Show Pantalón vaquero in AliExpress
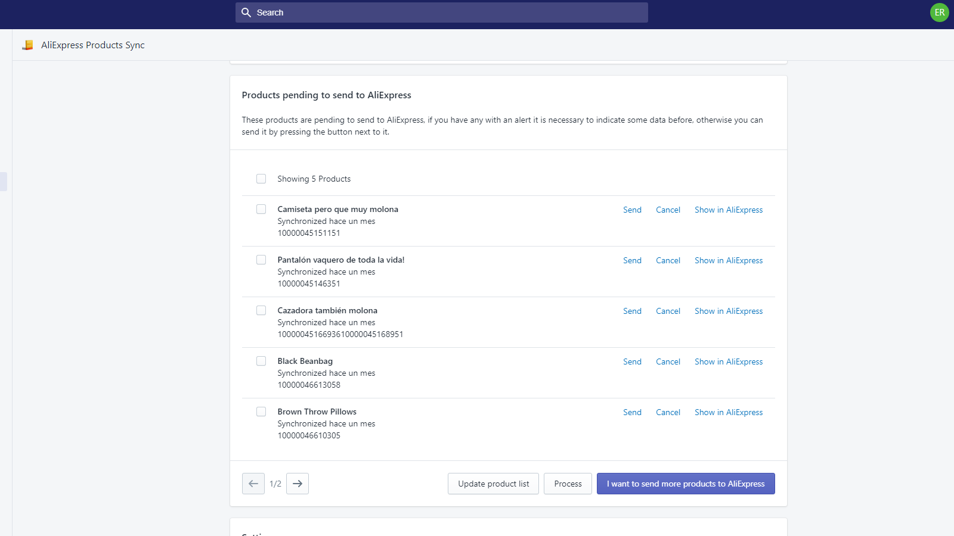954x536 pixels. (729, 260)
